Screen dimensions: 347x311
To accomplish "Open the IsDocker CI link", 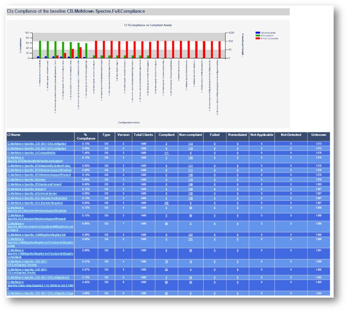I will [x=26, y=179].
